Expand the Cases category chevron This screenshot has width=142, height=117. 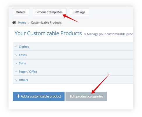pyautogui.click(x=16, y=55)
